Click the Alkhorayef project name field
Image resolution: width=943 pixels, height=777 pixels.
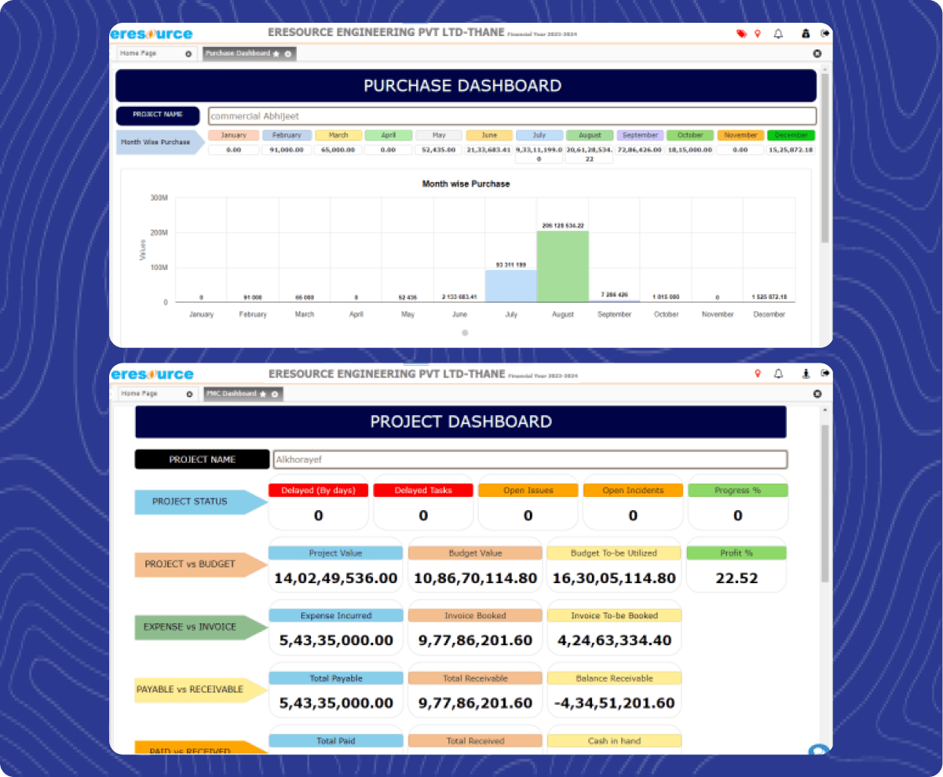pyautogui.click(x=530, y=460)
